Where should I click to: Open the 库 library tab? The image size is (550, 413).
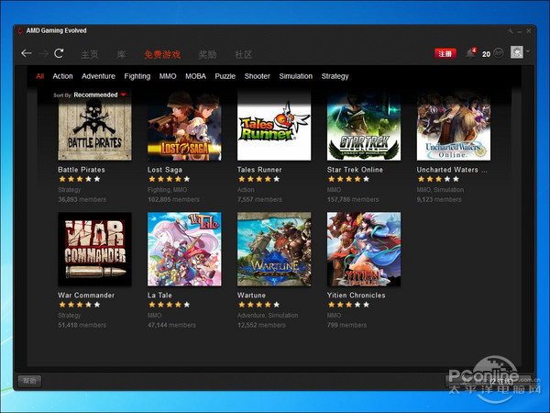pos(121,54)
